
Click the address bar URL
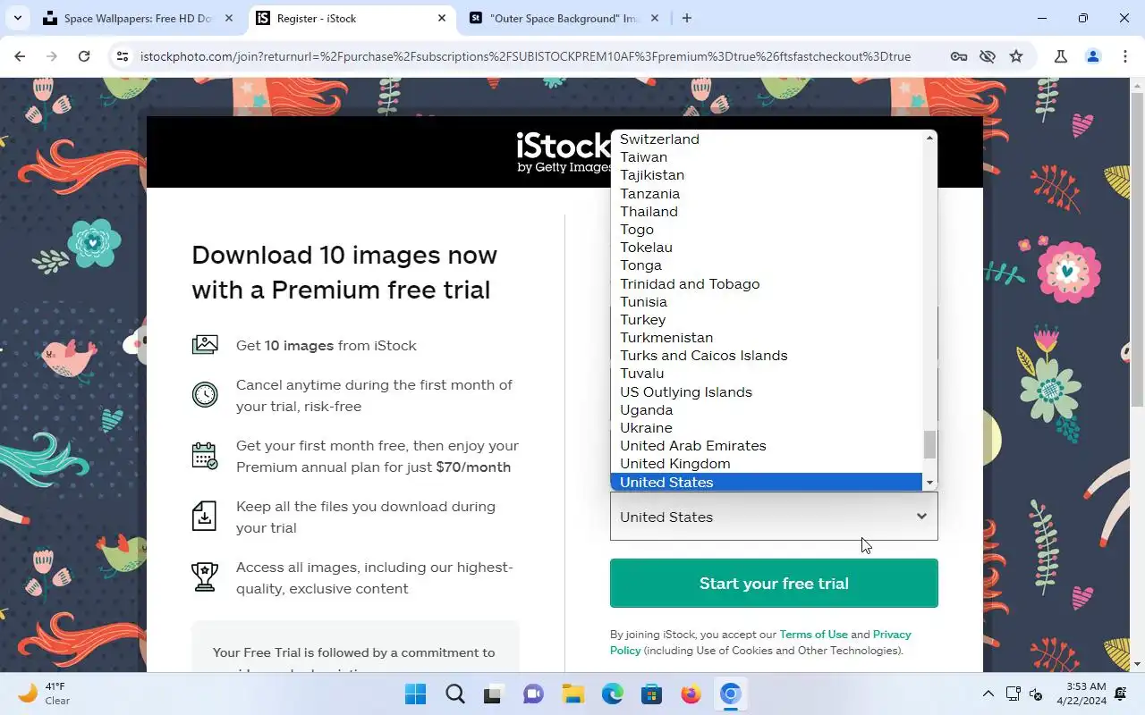coord(525,56)
